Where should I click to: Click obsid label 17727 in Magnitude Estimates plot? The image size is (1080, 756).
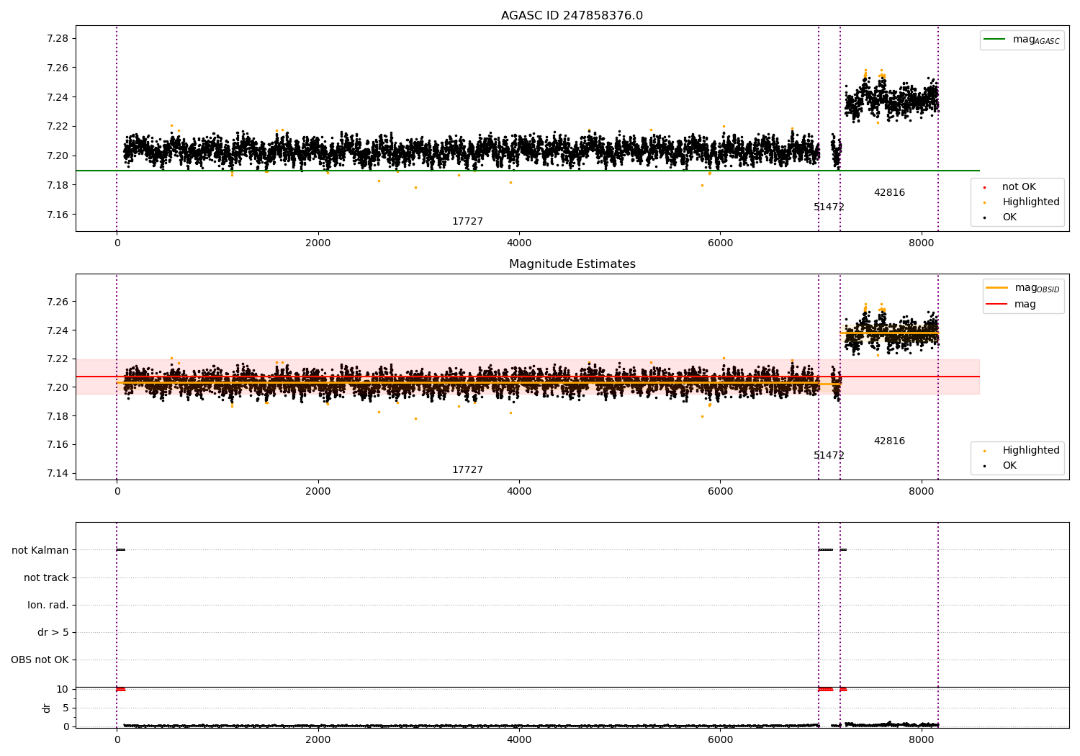pyautogui.click(x=467, y=470)
